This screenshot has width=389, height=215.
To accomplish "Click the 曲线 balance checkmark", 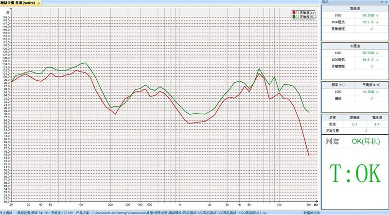I will (x=371, y=98).
